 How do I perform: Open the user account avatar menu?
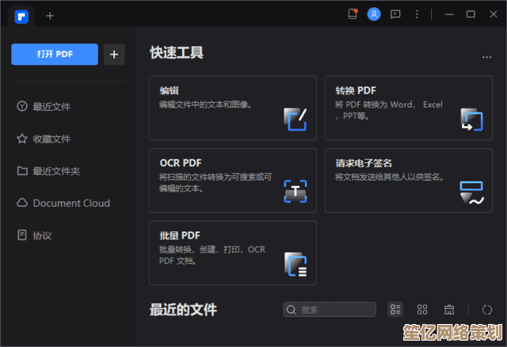pyautogui.click(x=374, y=14)
